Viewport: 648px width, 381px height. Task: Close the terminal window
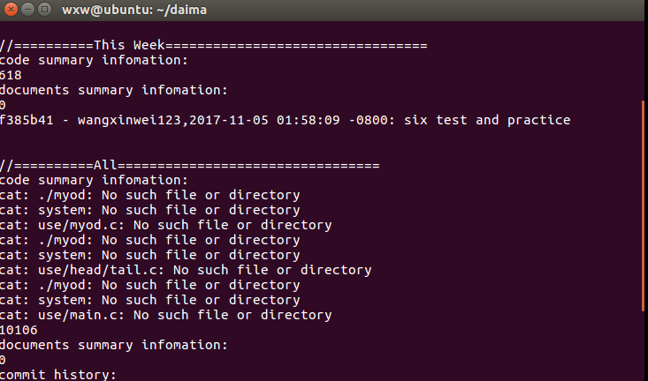tap(11, 9)
